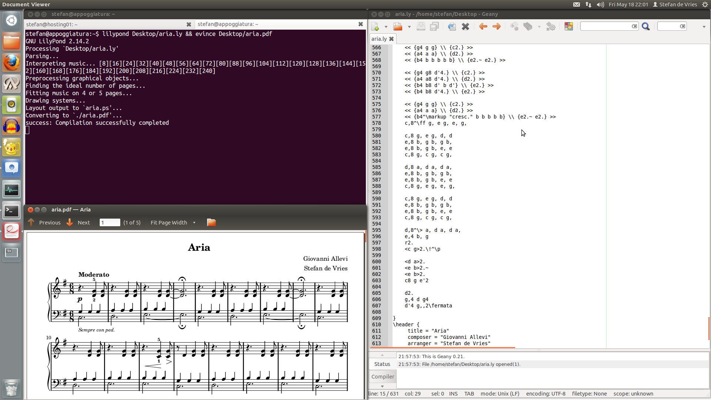This screenshot has width=711, height=400.
Task: Click the magnifier search icon in Geany
Action: pyautogui.click(x=646, y=26)
